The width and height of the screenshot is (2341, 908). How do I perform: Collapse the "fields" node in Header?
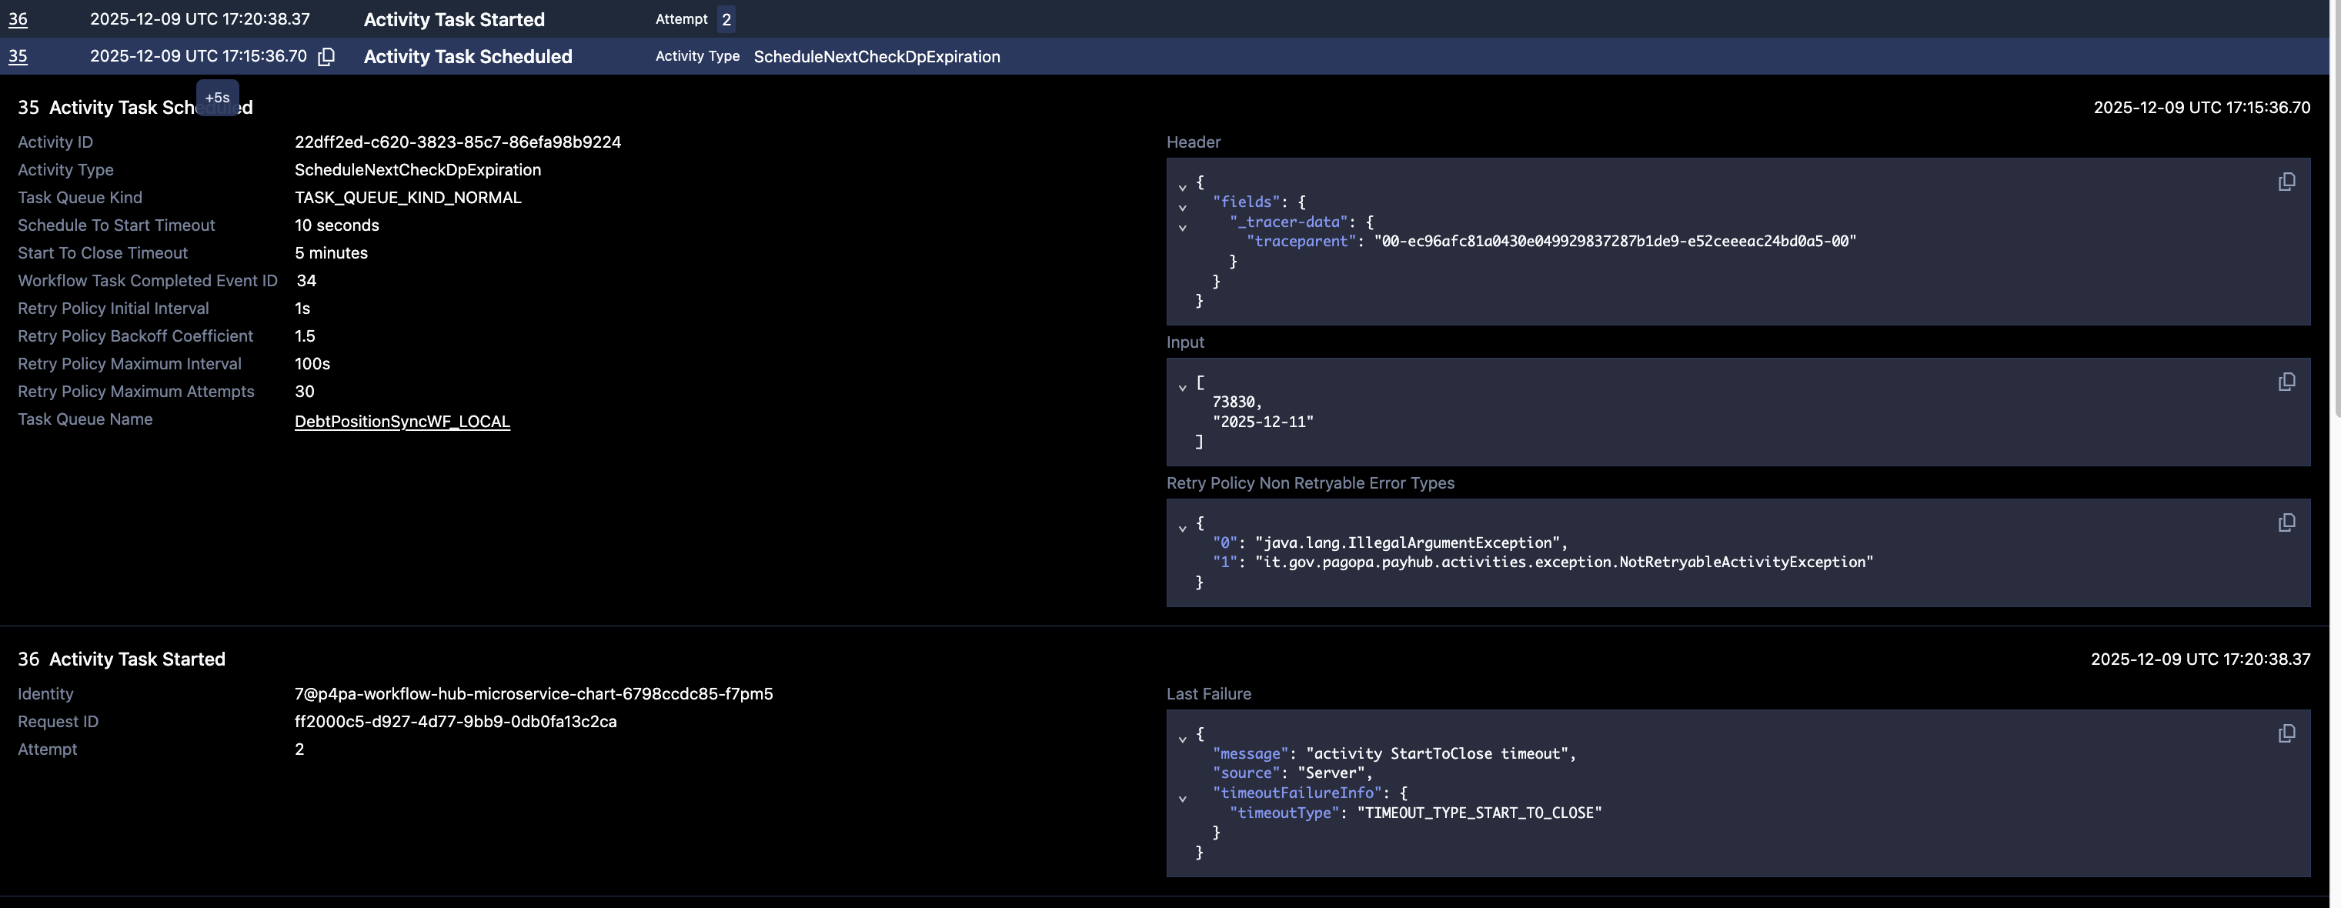pos(1182,207)
